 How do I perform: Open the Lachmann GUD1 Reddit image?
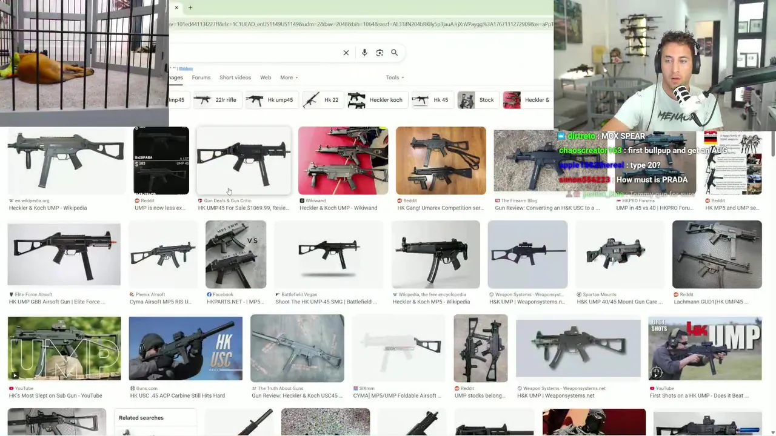click(x=717, y=254)
